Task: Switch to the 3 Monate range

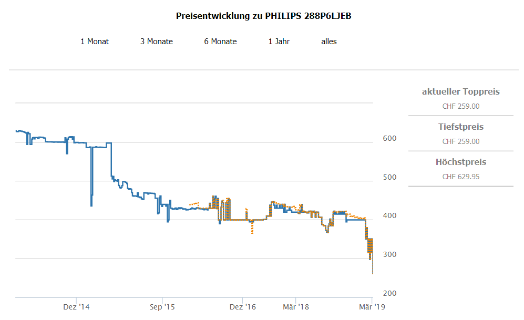Action: tap(157, 42)
